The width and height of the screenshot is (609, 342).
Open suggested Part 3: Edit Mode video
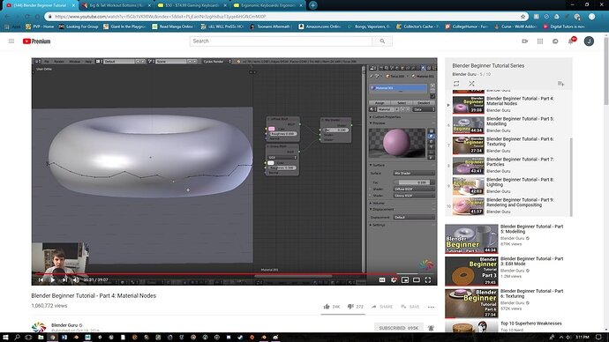tap(505, 271)
